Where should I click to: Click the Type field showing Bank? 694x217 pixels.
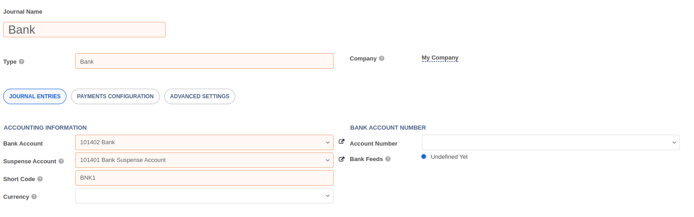[204, 61]
